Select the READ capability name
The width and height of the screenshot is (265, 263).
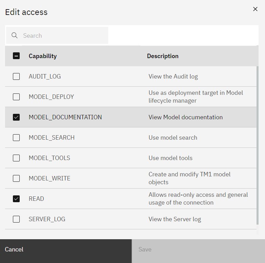(x=36, y=199)
